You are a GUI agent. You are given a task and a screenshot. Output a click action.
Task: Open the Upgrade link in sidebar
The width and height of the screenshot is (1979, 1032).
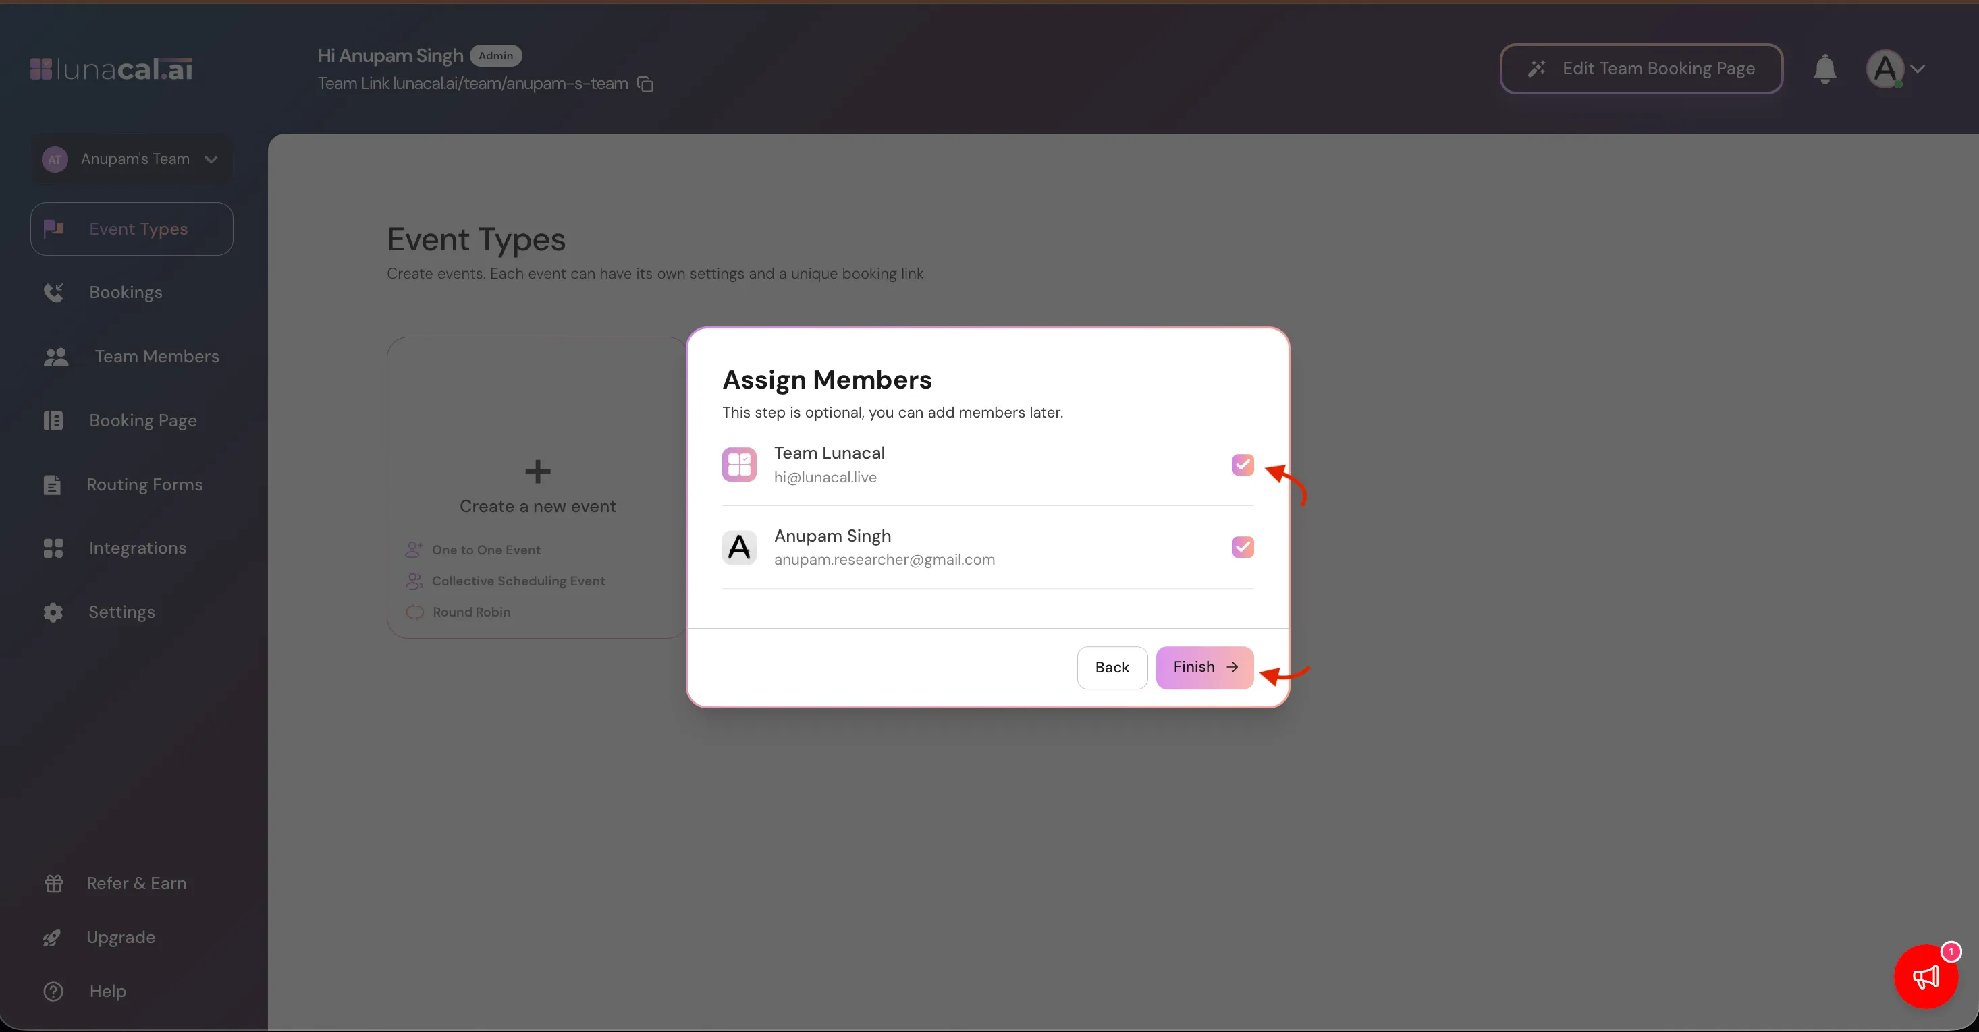point(121,937)
